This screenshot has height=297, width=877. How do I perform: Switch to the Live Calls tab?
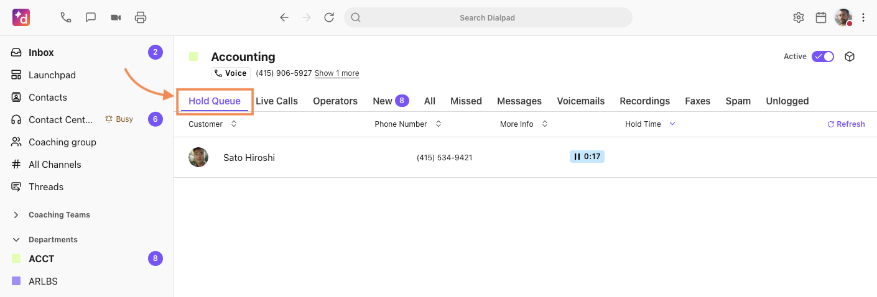coord(277,101)
